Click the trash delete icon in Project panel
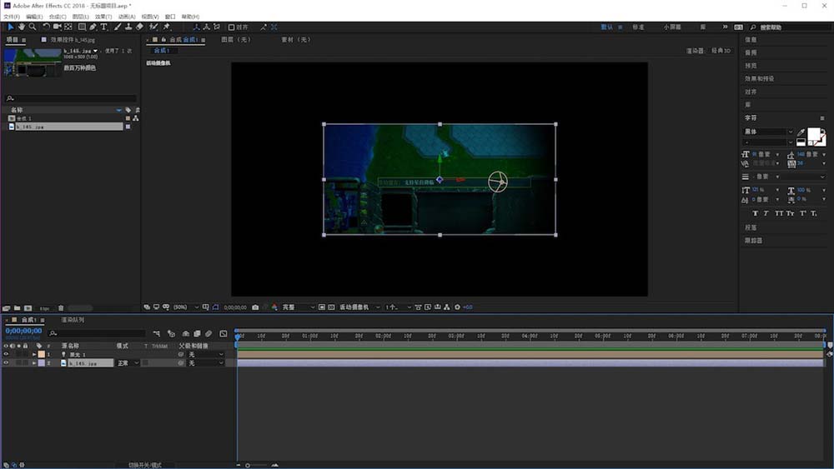The width and height of the screenshot is (834, 469). pyautogui.click(x=61, y=308)
